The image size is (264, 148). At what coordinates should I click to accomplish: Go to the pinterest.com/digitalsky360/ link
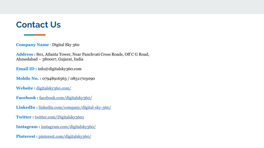point(65,136)
